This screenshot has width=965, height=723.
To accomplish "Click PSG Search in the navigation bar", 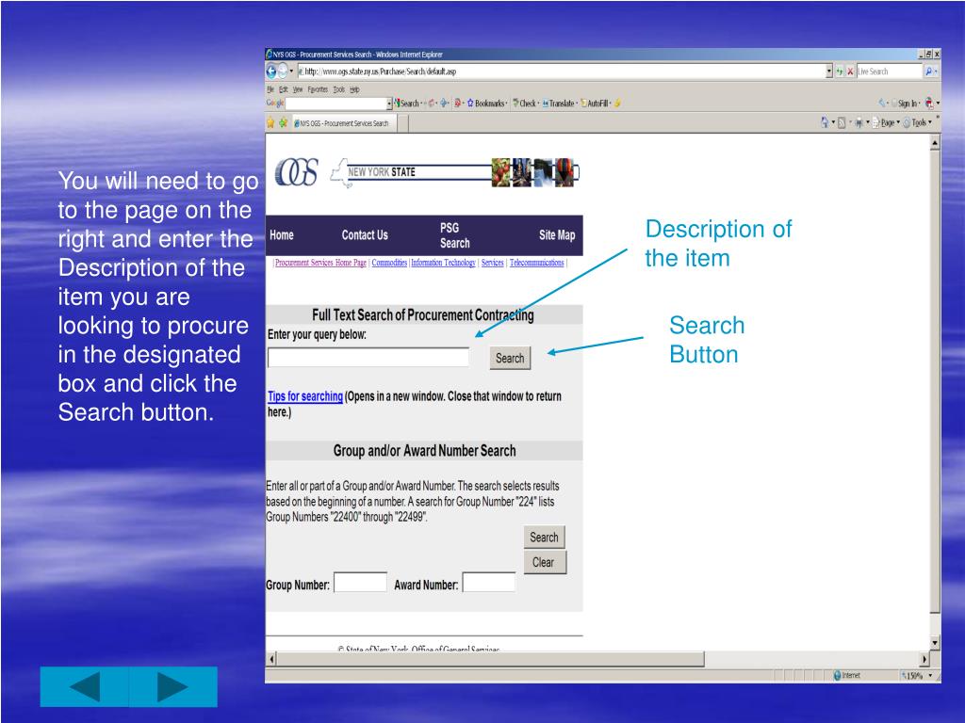I will [x=454, y=234].
